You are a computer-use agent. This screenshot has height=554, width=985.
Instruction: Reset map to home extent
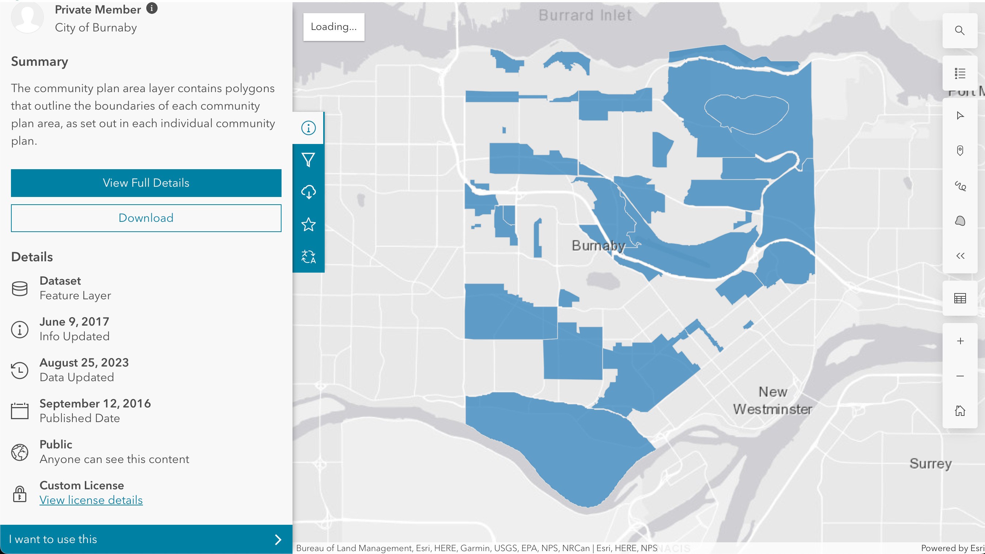tap(959, 411)
